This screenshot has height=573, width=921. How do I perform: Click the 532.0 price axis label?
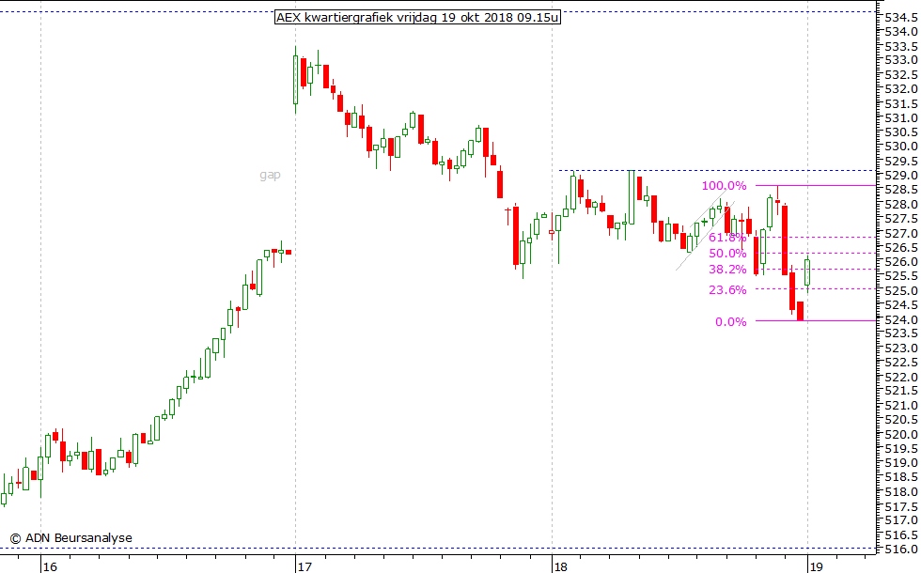[x=901, y=89]
